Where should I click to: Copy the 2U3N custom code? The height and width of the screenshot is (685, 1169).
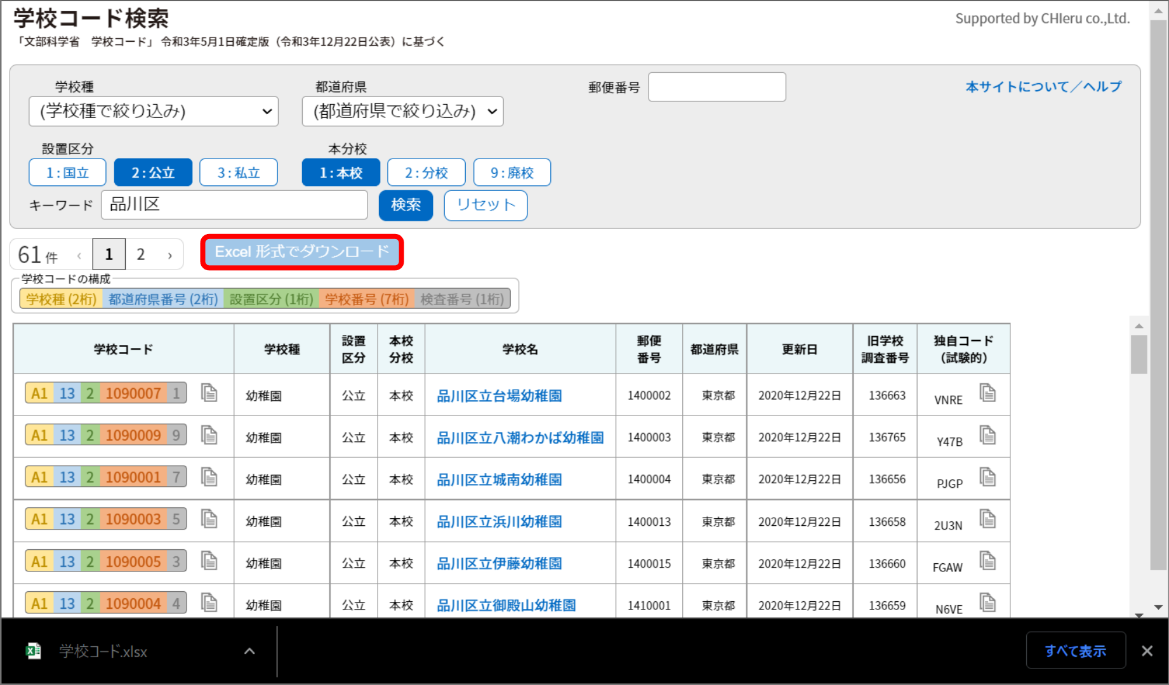point(987,519)
